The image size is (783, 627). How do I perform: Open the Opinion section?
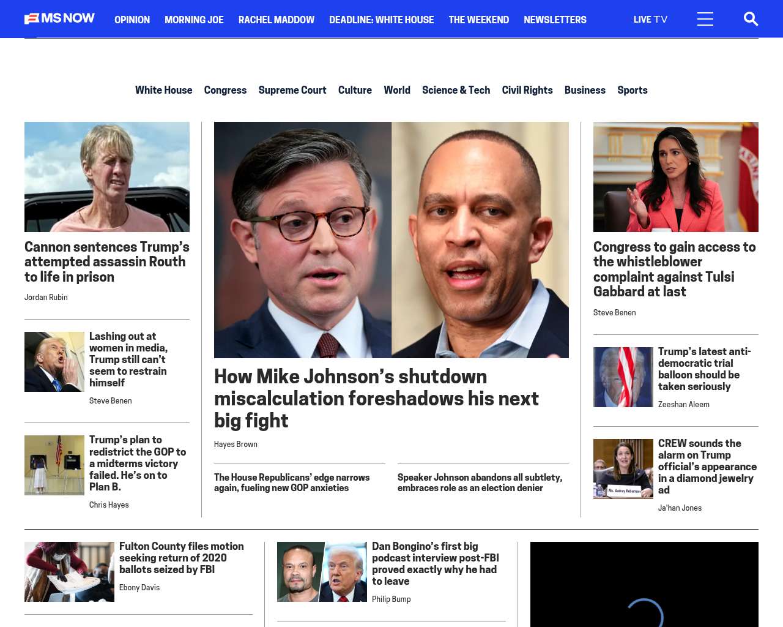[x=132, y=20]
